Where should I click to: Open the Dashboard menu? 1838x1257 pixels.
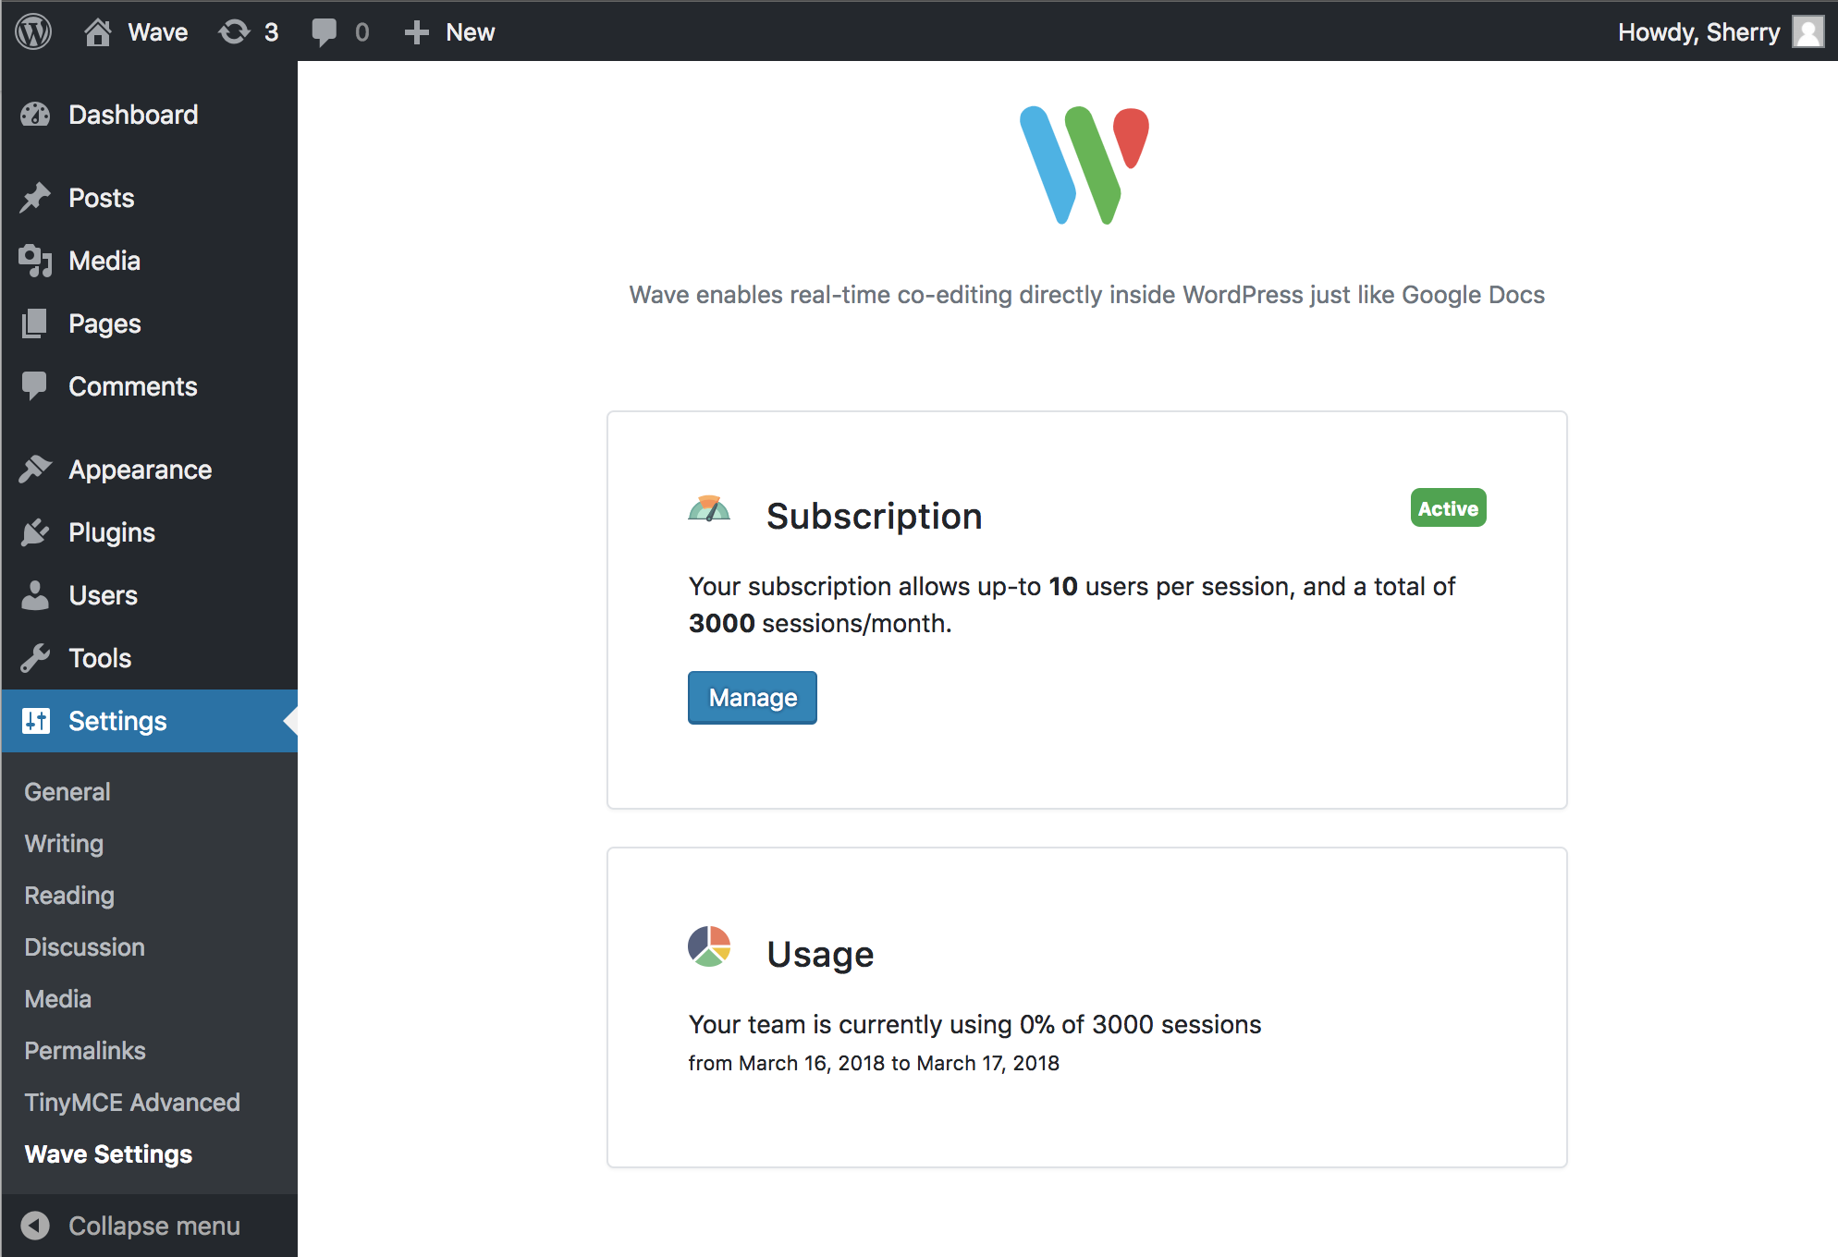[x=133, y=115]
